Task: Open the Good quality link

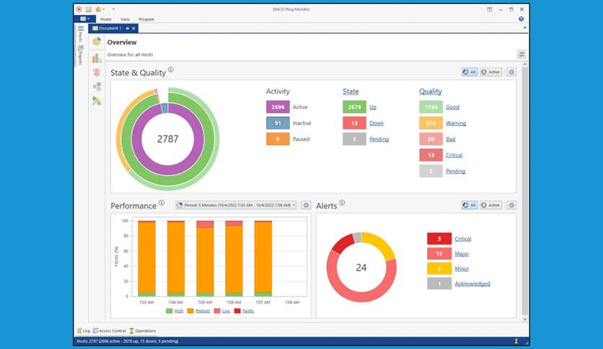Action: [452, 107]
